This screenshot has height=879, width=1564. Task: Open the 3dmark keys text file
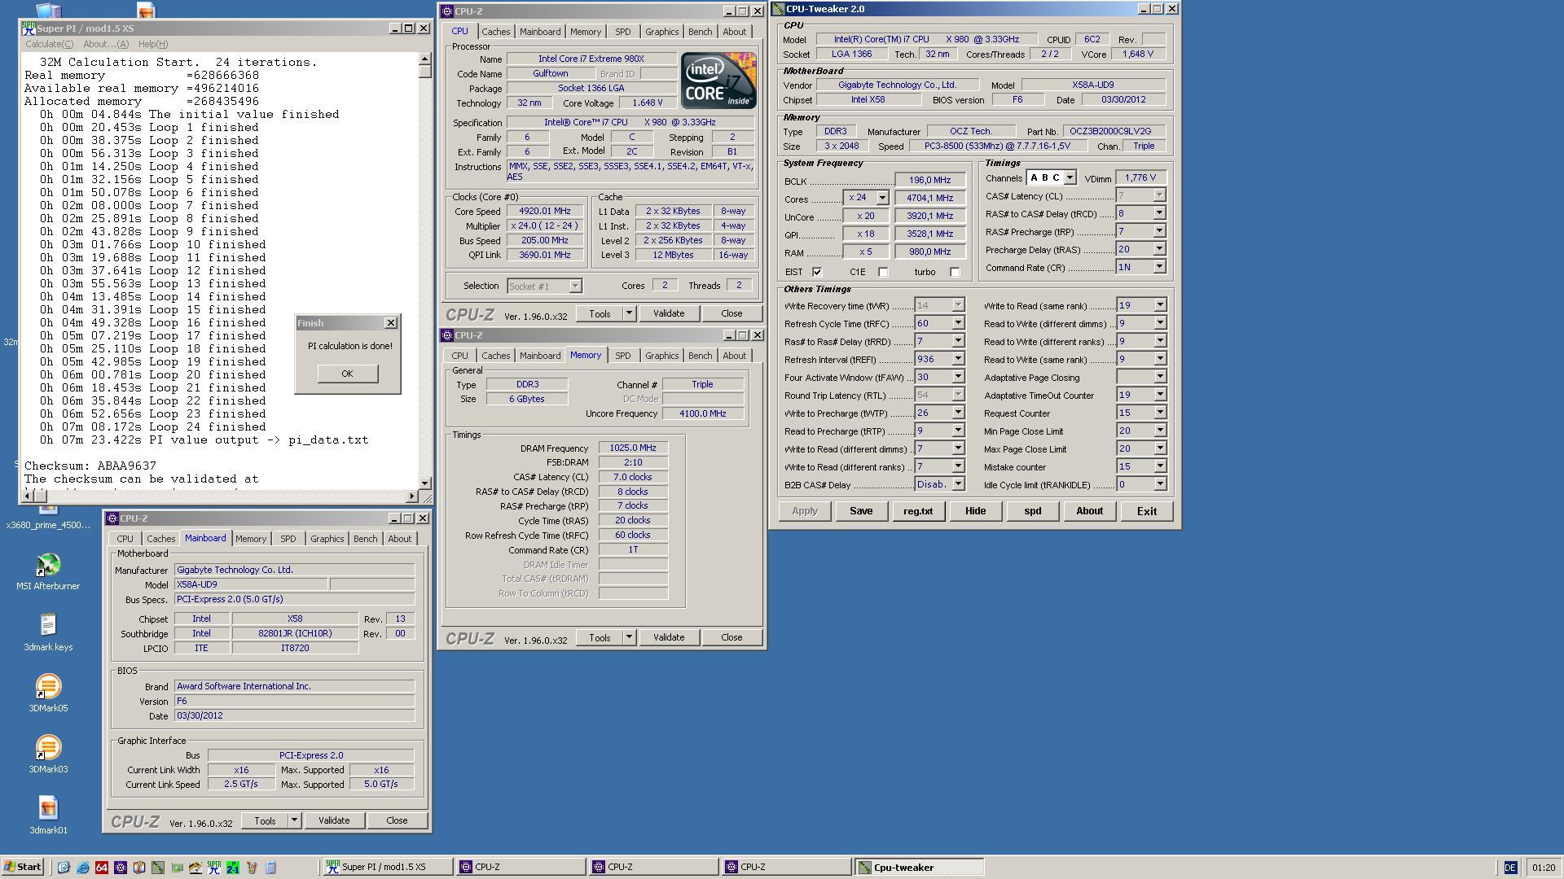point(48,632)
